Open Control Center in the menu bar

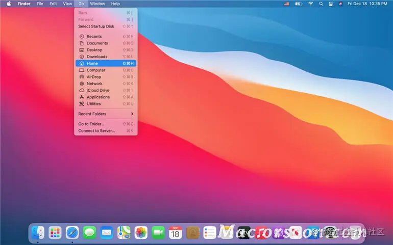pos(331,4)
